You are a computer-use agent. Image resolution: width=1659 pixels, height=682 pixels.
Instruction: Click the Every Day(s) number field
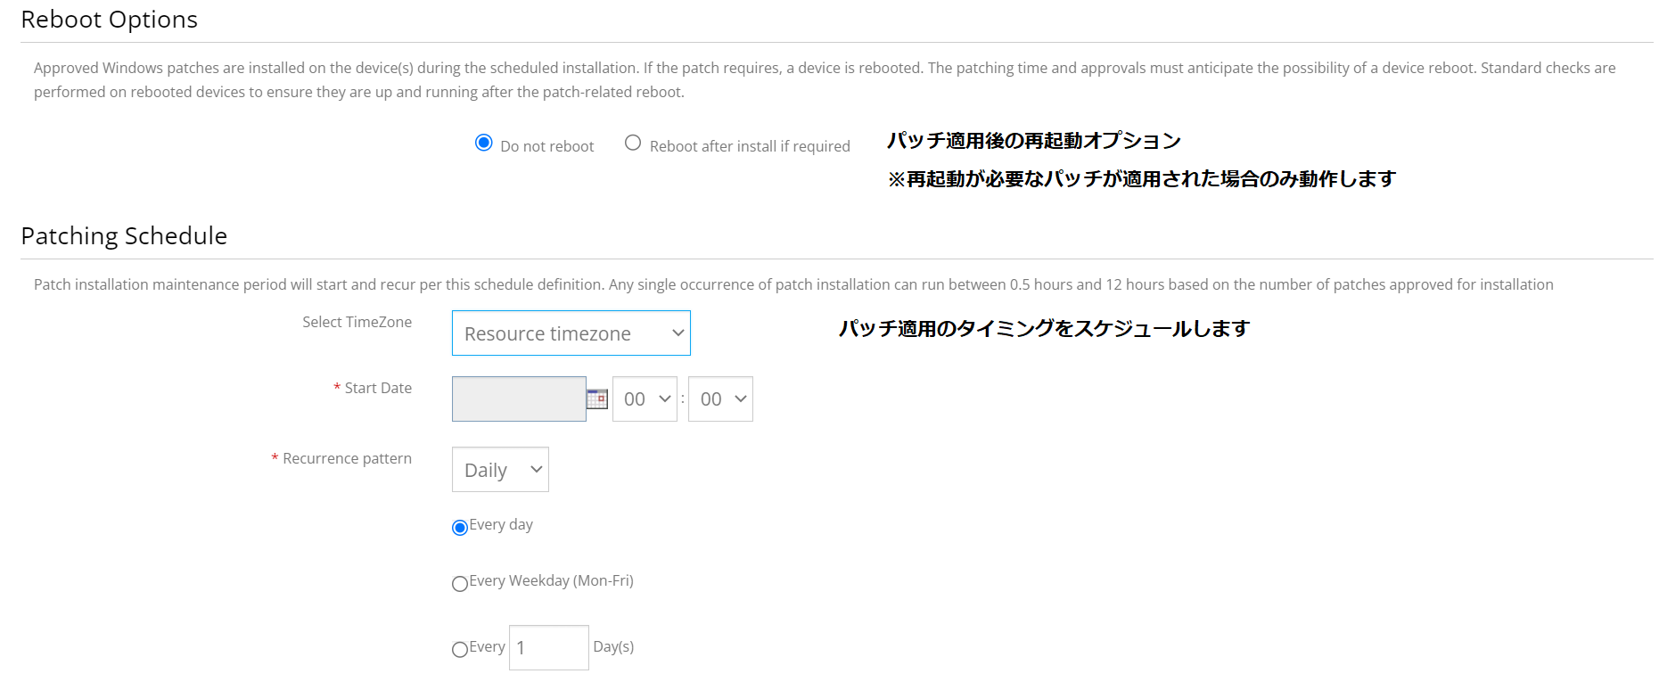[x=548, y=647]
